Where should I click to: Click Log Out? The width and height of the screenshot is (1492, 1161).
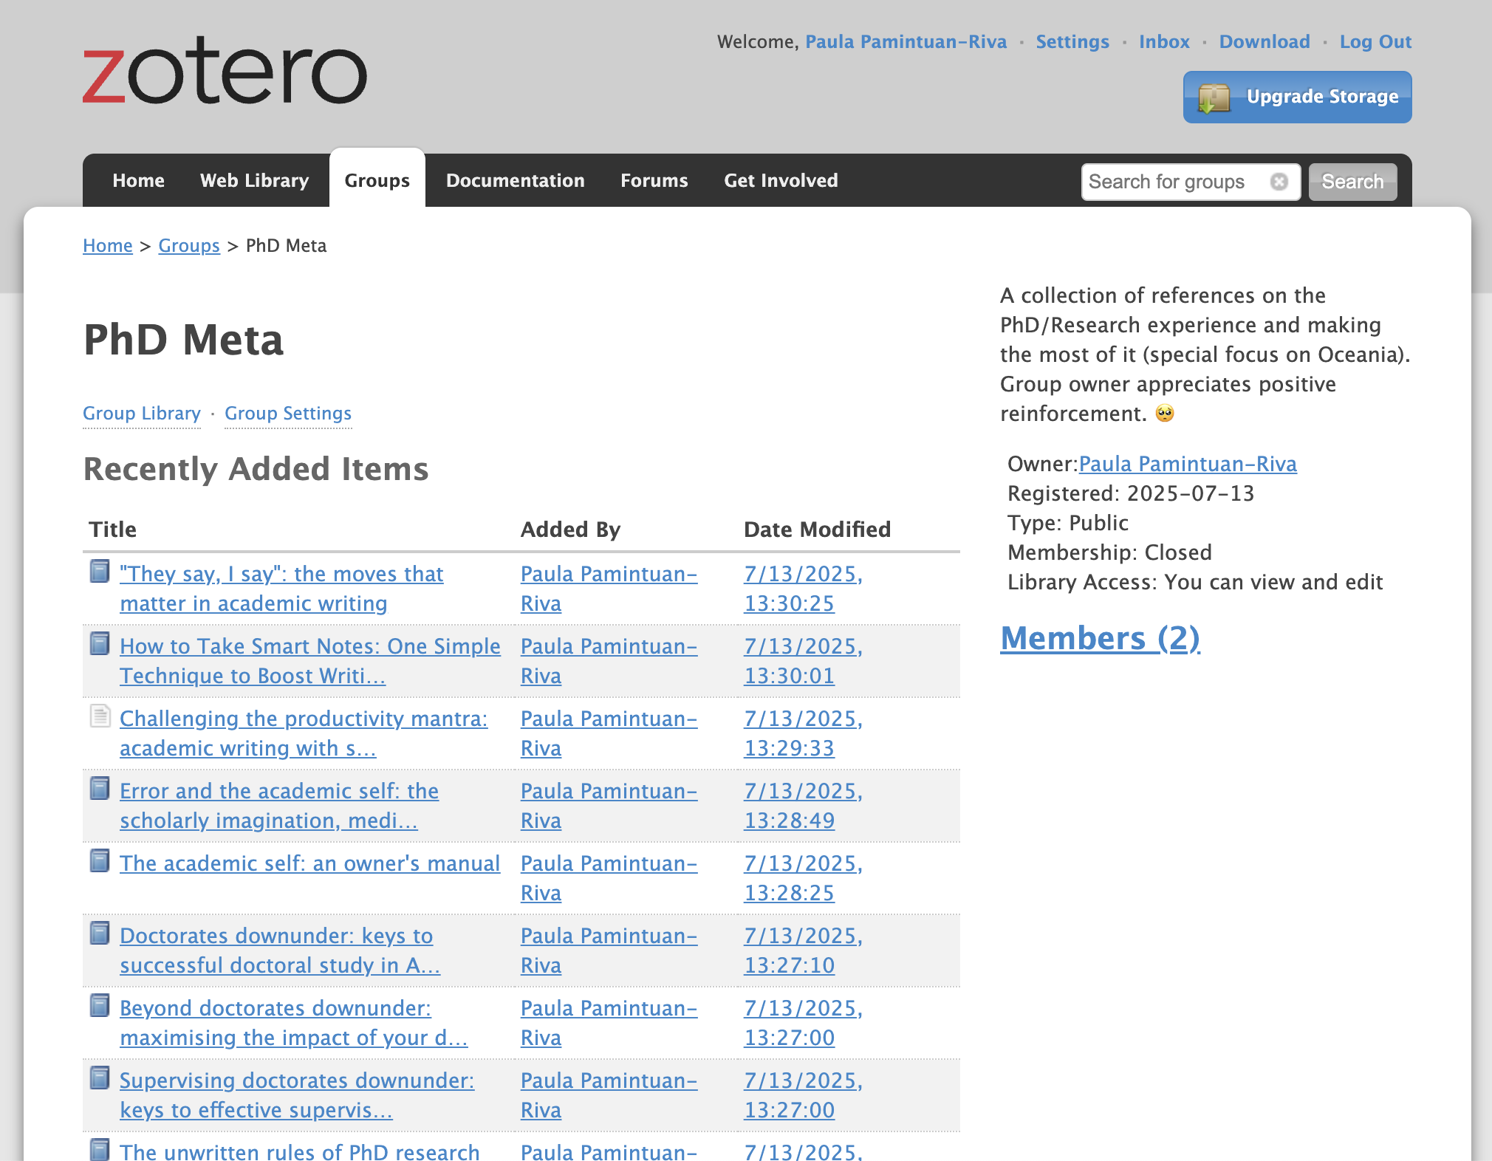click(x=1375, y=41)
